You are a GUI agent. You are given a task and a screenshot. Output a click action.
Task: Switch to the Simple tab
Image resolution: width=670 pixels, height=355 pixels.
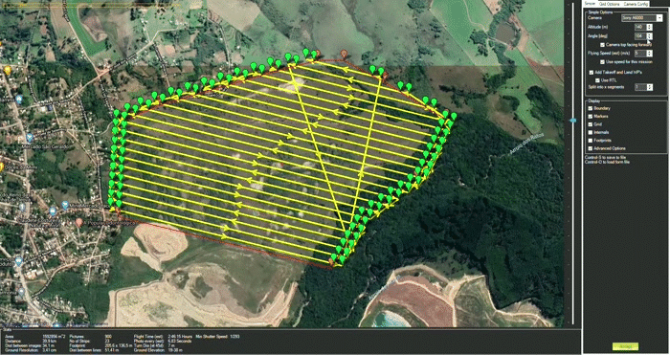590,4
